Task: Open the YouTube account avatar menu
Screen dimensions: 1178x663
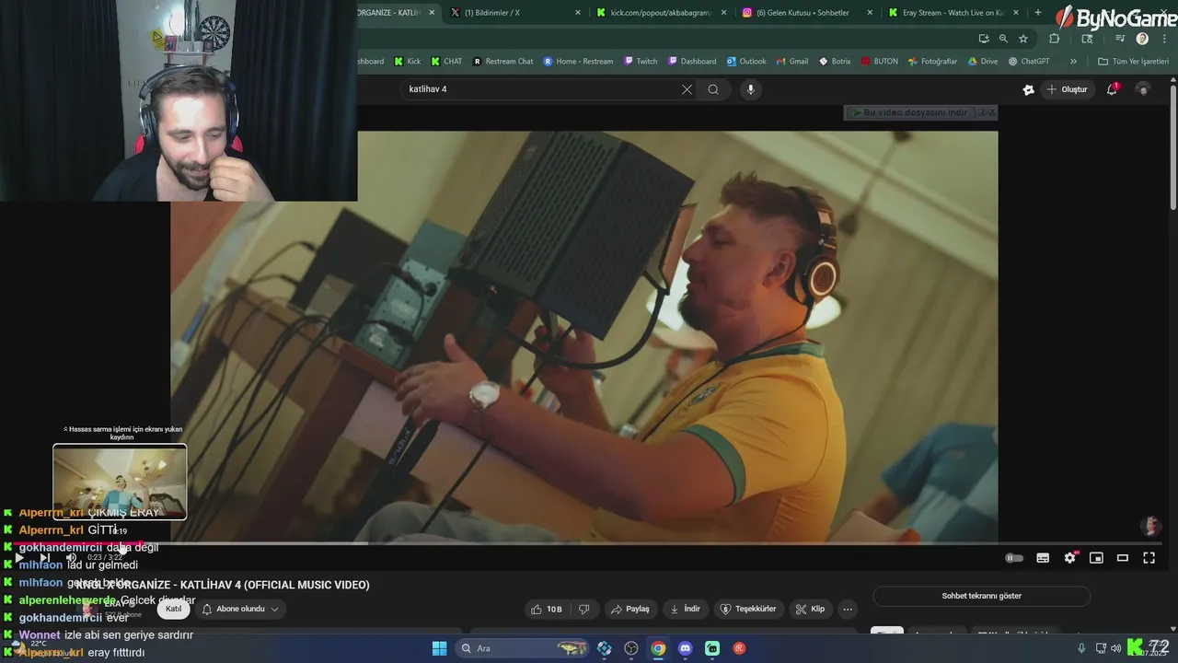Action: (1143, 89)
